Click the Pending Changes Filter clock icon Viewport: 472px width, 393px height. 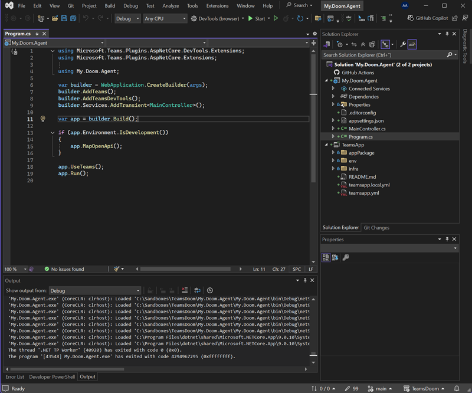[340, 44]
